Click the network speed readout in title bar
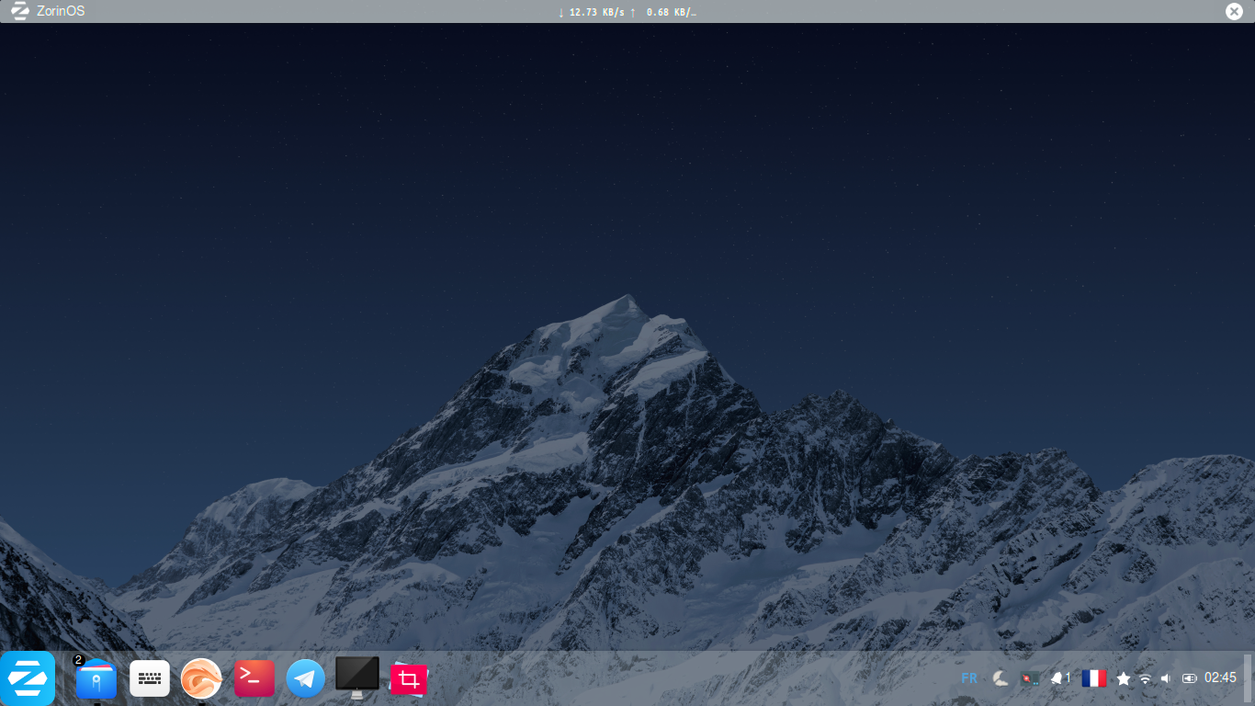Image resolution: width=1255 pixels, height=706 pixels. (x=627, y=12)
